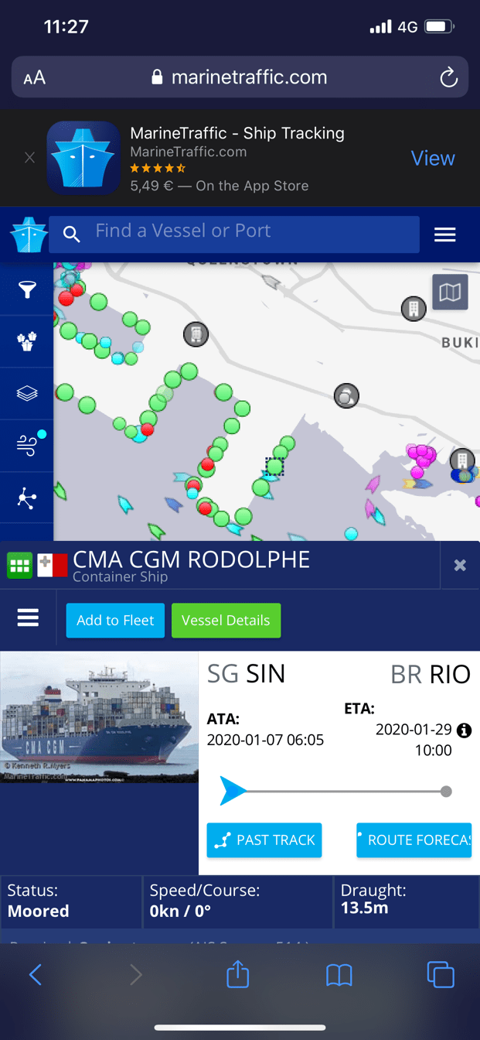Open the fleet ships icon in sidebar
The image size is (480, 1040).
(27, 341)
